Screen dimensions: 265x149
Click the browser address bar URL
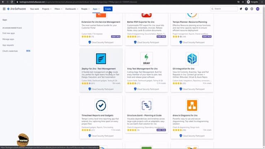click(x=78, y=2)
